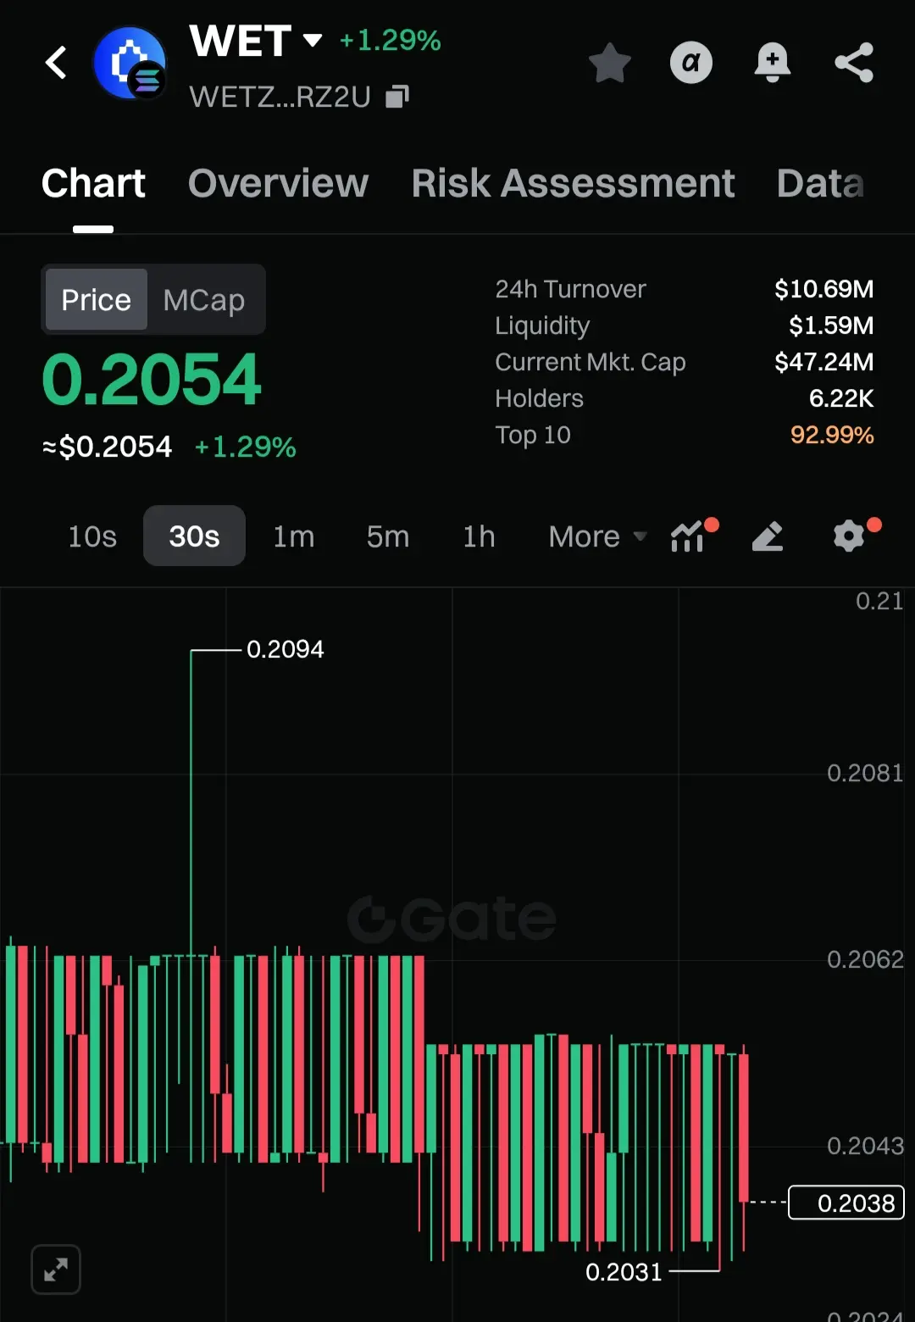Select the 1h chart interval
915x1322 pixels.
click(x=479, y=536)
